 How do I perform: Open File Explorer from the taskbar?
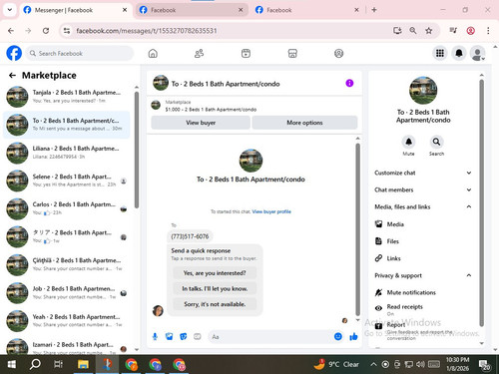pos(83,364)
